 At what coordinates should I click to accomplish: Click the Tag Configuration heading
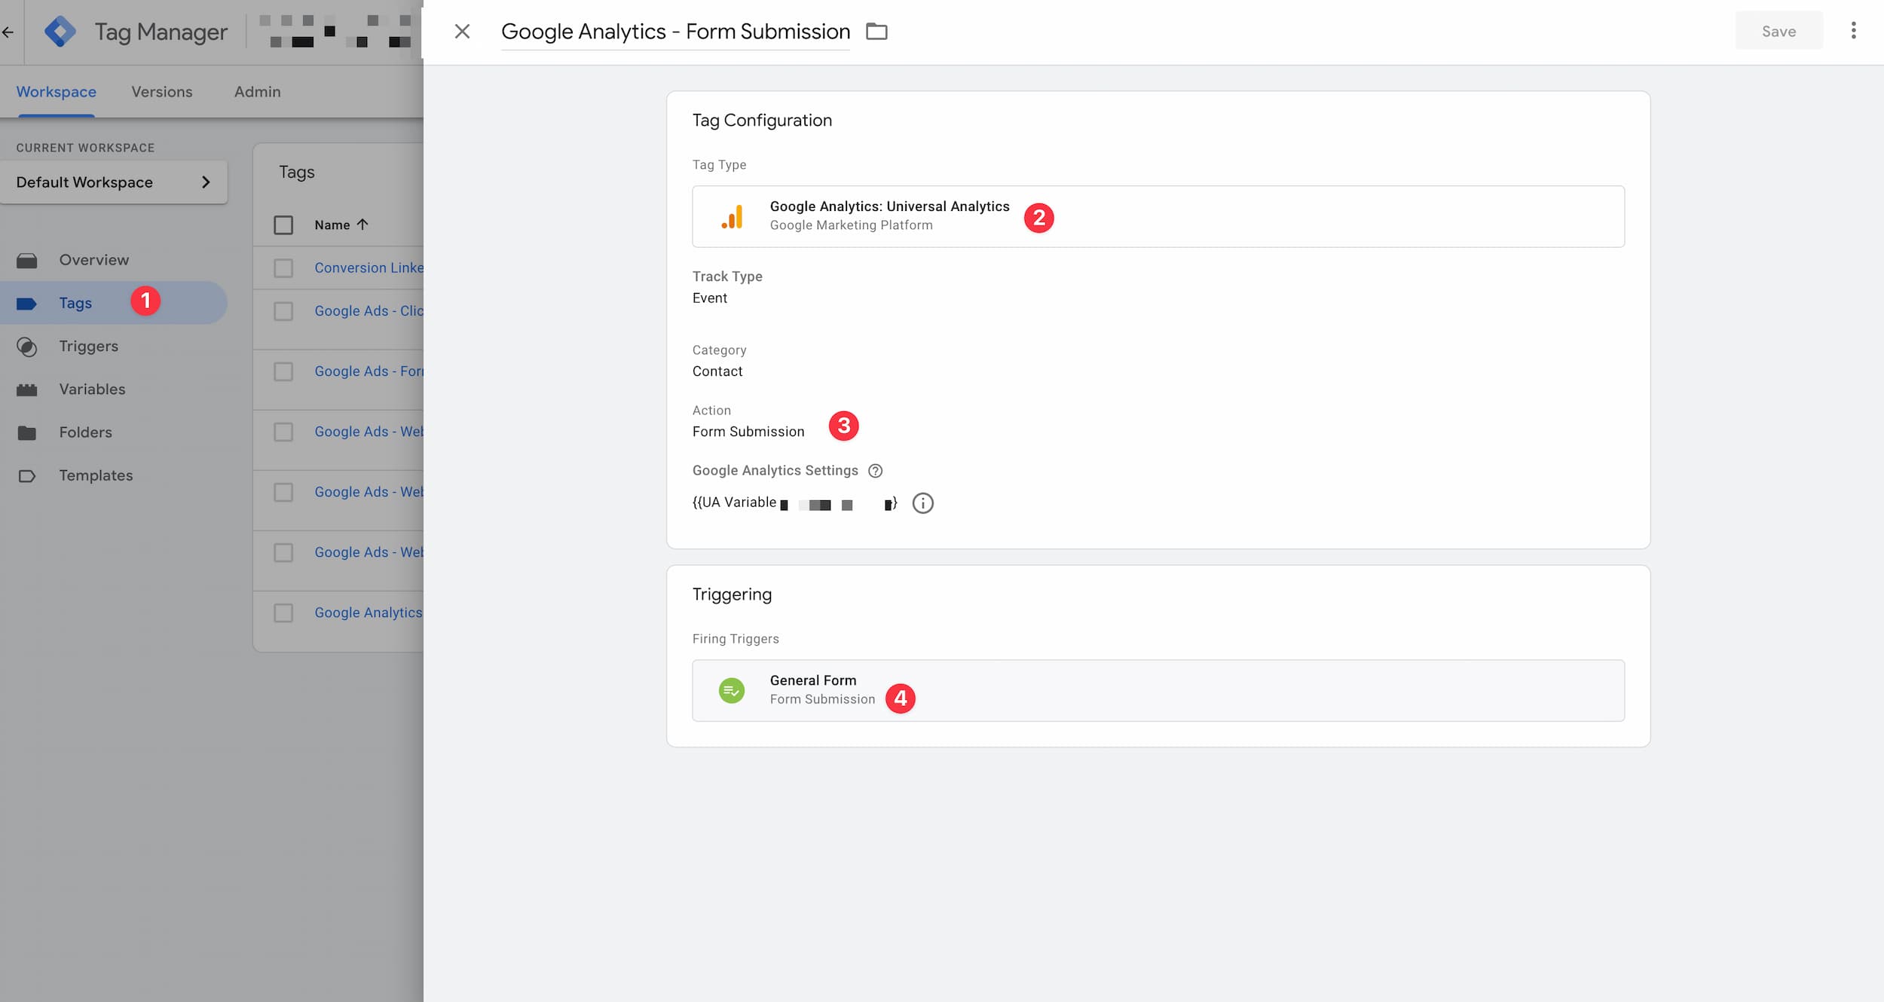click(762, 121)
